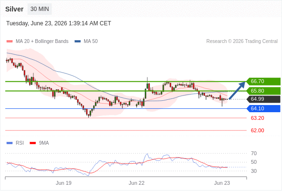Click the Silver chart title
The width and height of the screenshot is (282, 191).
coord(14,9)
